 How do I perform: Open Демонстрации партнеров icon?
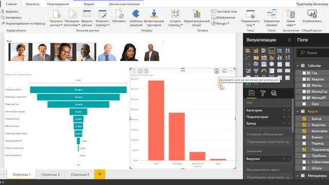point(154,14)
